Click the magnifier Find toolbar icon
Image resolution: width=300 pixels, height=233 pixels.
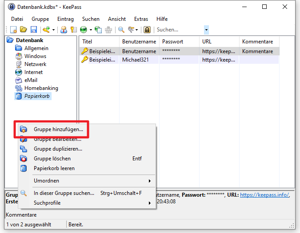(x=121, y=30)
